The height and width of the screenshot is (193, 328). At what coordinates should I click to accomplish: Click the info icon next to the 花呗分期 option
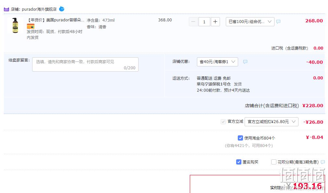pos(323,162)
